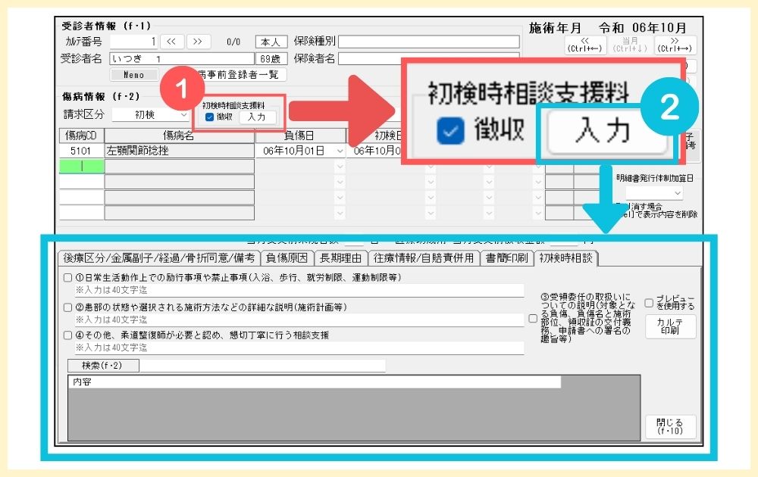This screenshot has width=758, height=477.
Task: Select the 往療情報/自賠責併用 tab
Action: 424,258
